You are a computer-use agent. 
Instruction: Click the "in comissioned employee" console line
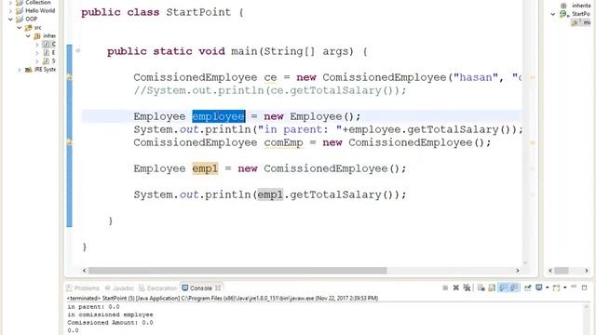tap(110, 315)
